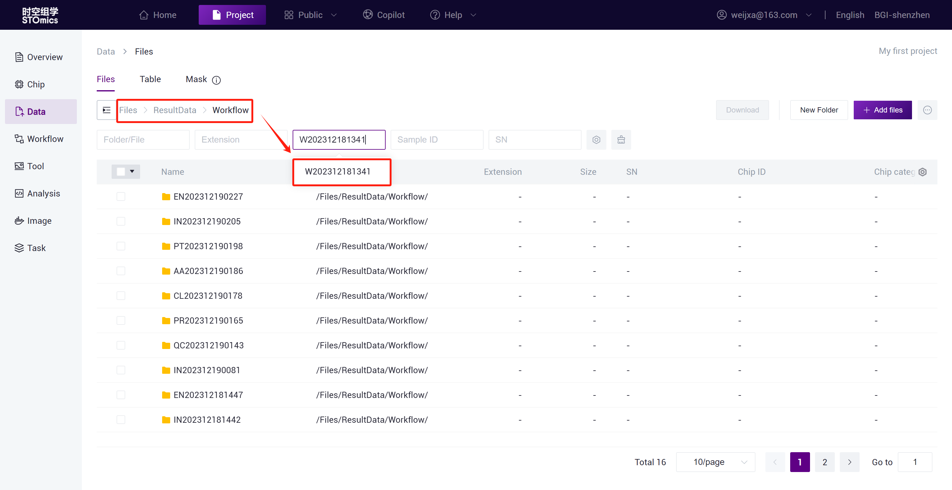The width and height of the screenshot is (952, 490).
Task: Open the Analysis sidebar page
Action: (37, 194)
